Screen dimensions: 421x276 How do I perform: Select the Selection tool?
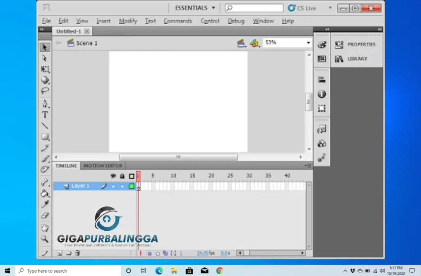(x=45, y=46)
